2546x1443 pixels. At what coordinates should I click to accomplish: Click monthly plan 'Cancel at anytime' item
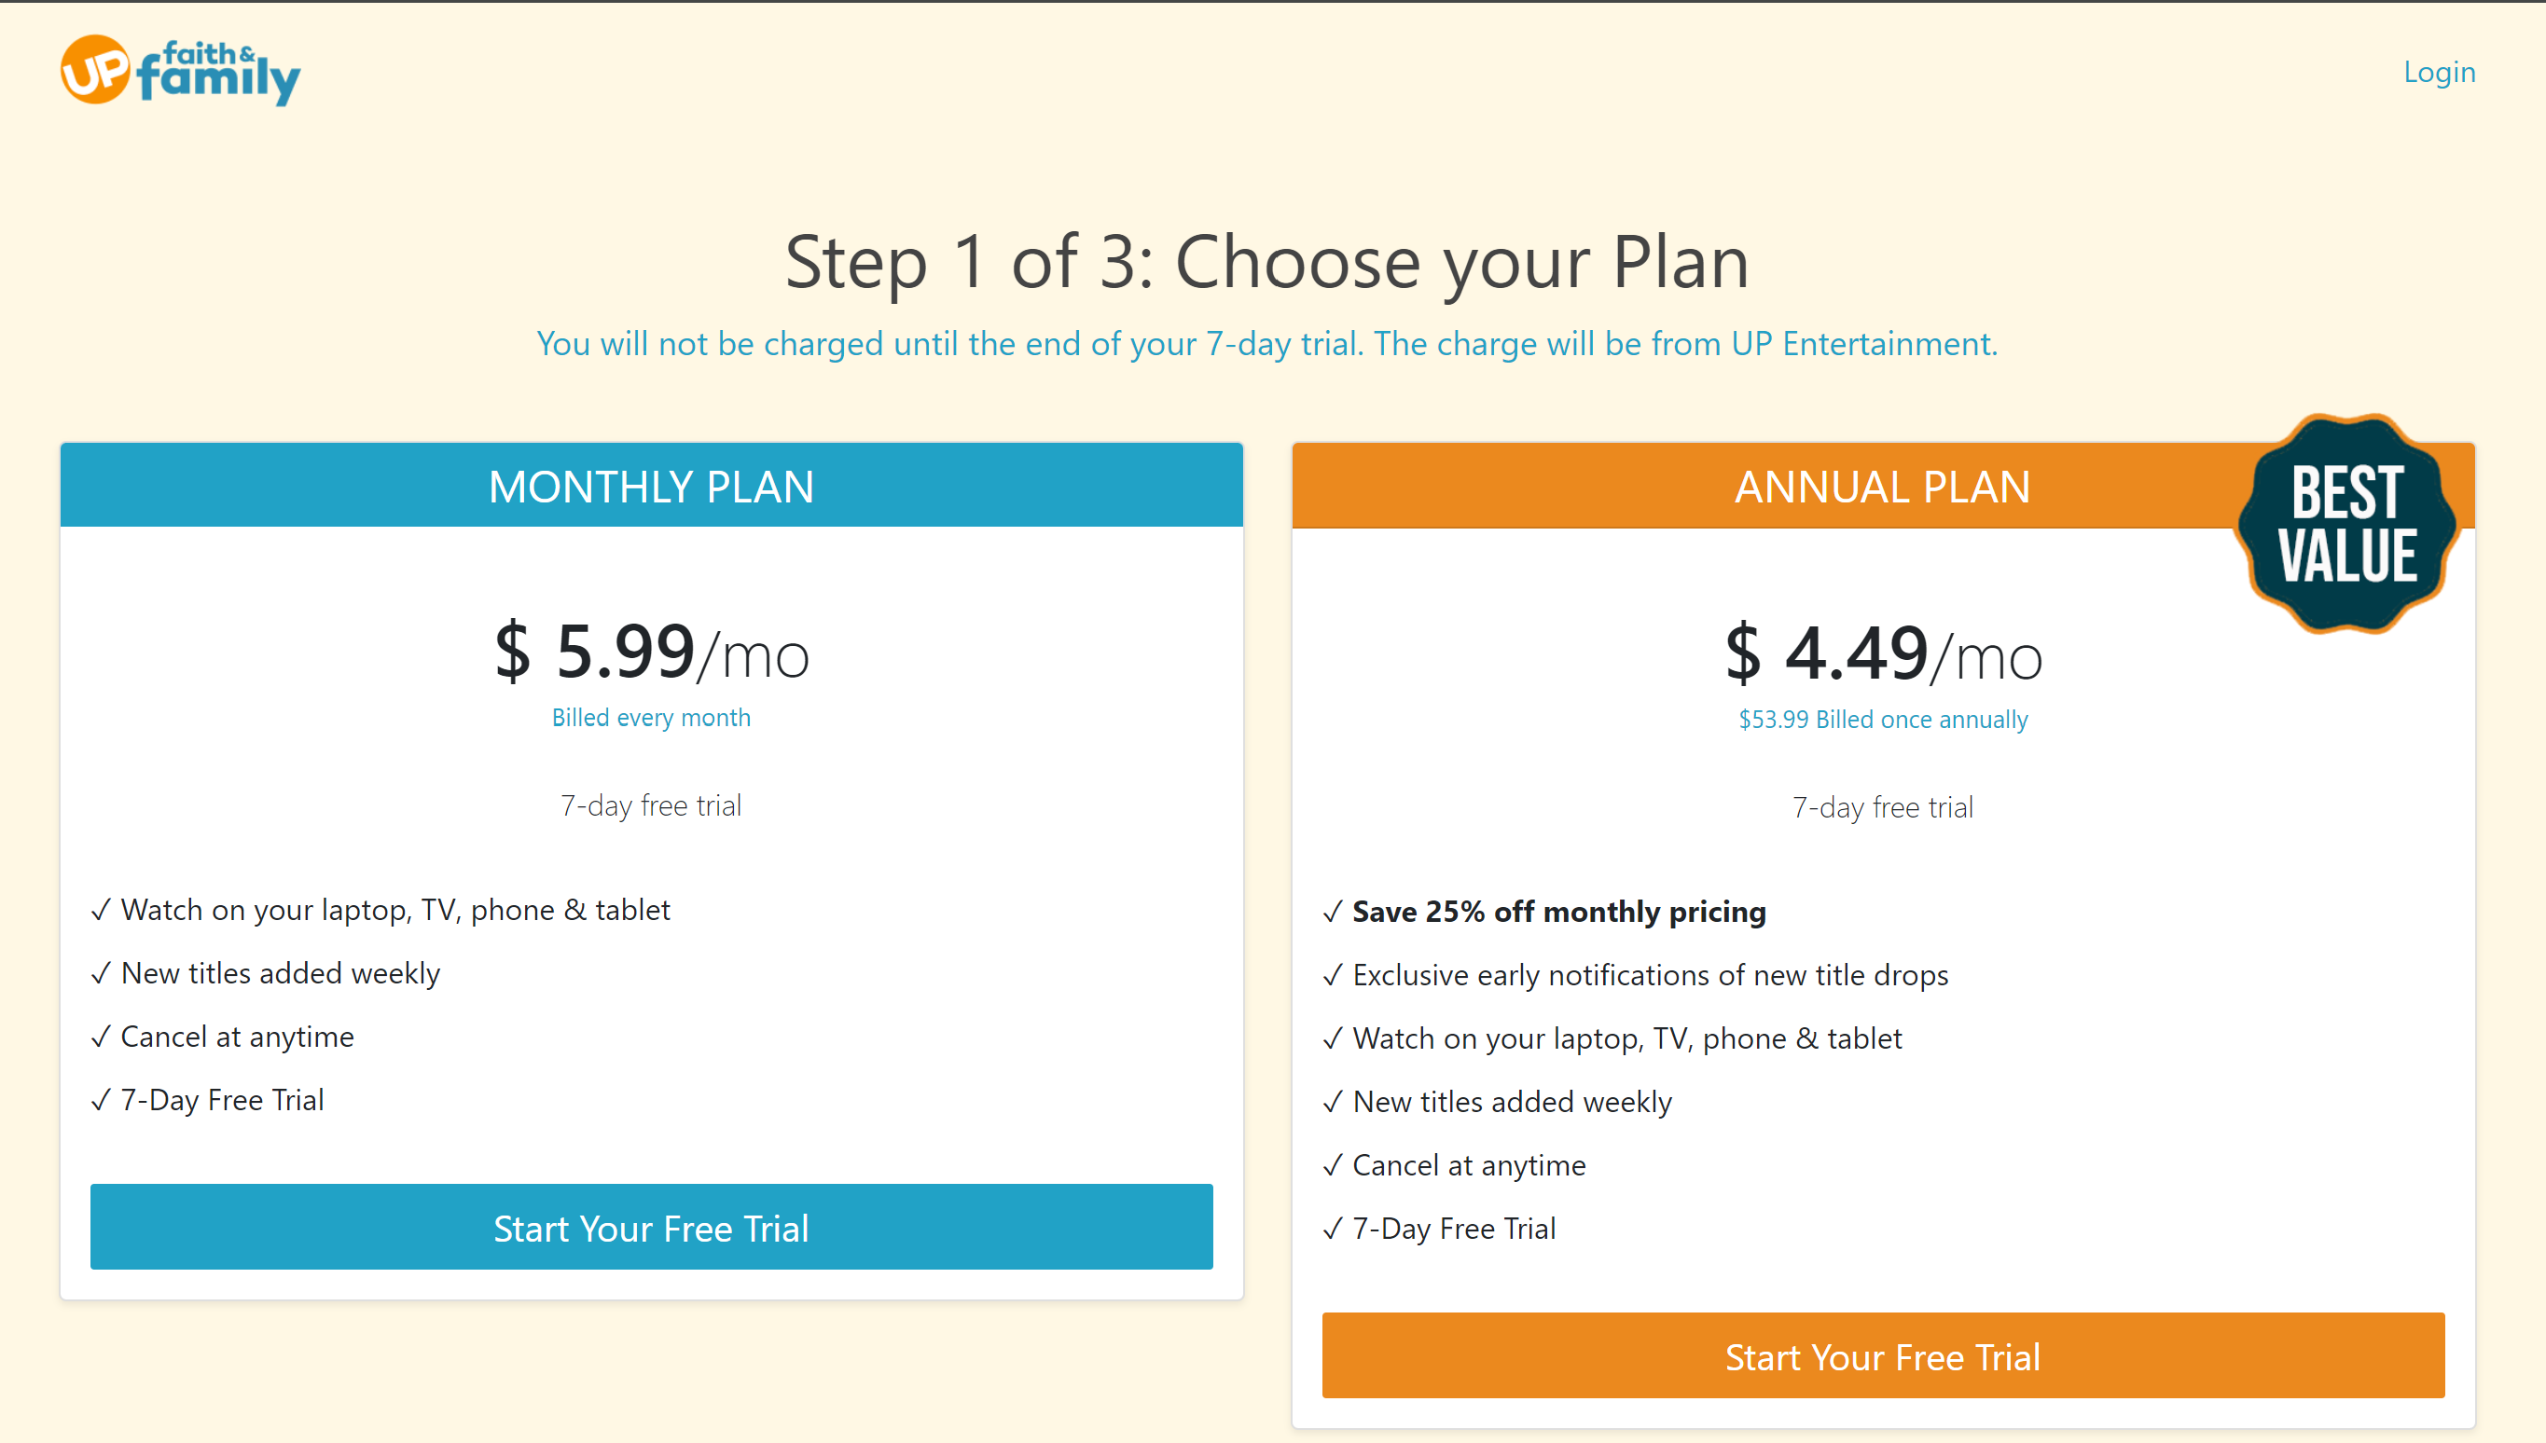237,1037
